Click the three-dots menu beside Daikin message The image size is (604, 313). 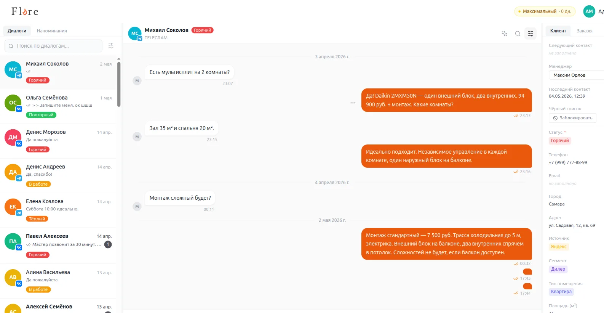(353, 103)
